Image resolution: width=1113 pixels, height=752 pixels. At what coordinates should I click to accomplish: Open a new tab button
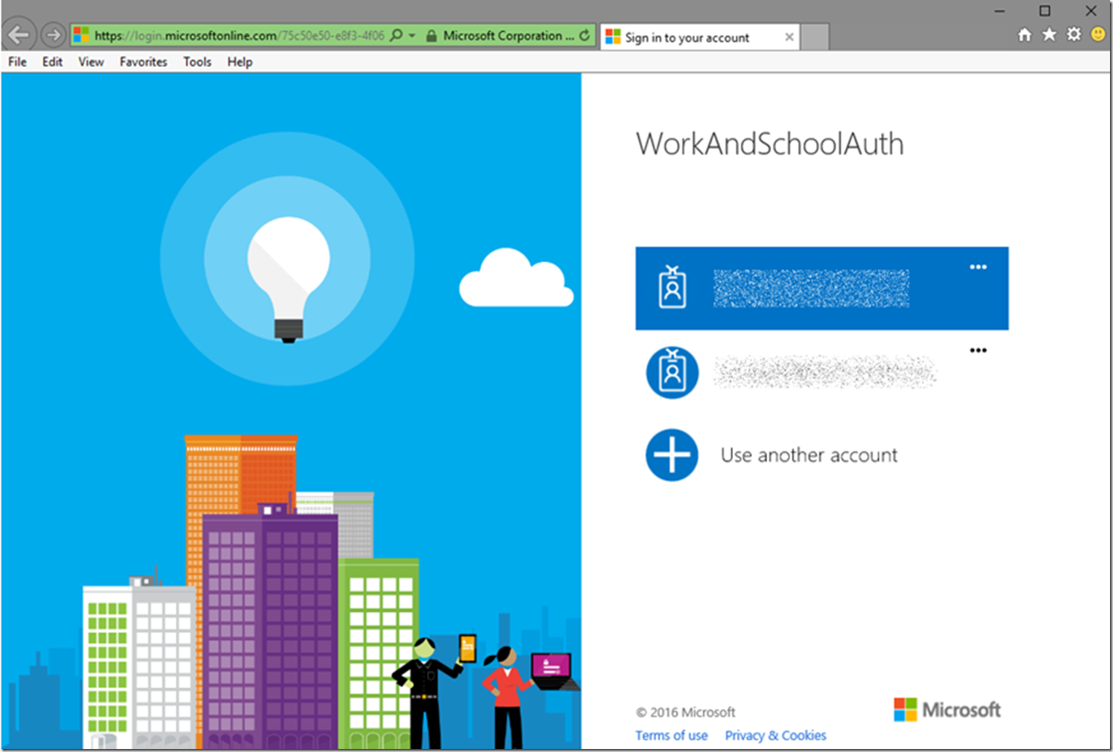pyautogui.click(x=815, y=37)
